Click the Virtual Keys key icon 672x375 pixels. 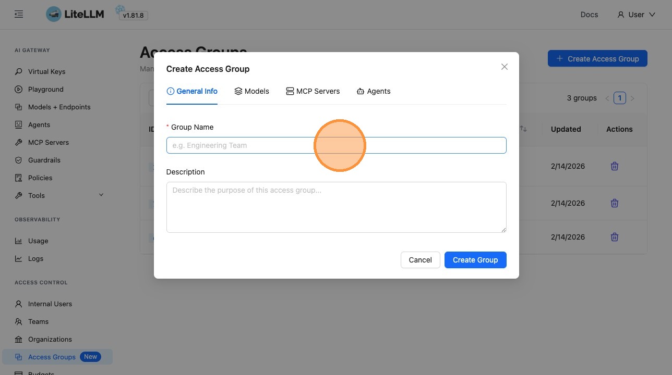tap(19, 71)
